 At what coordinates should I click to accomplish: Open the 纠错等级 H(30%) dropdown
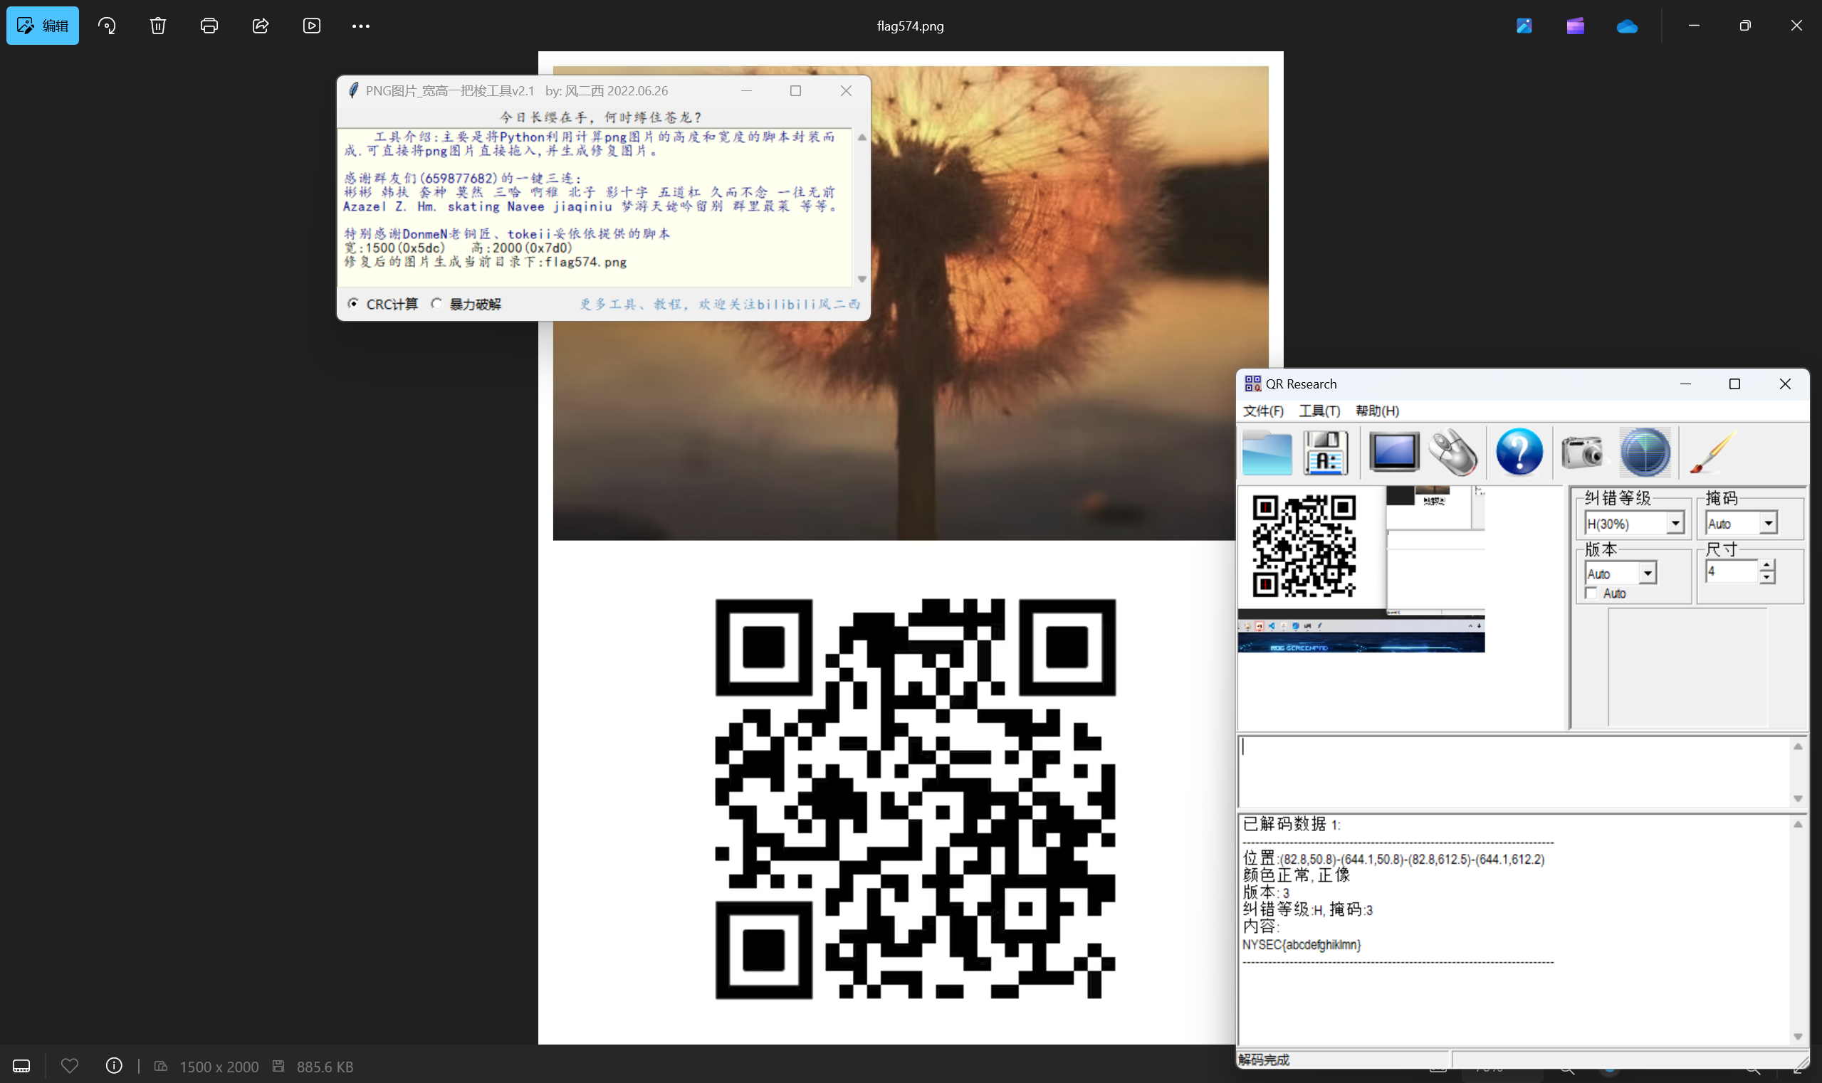click(1675, 523)
